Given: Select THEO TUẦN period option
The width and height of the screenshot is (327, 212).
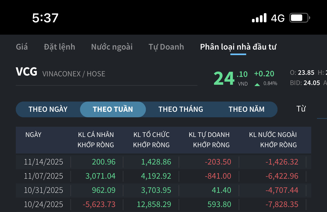Looking at the screenshot, I should [x=113, y=109].
